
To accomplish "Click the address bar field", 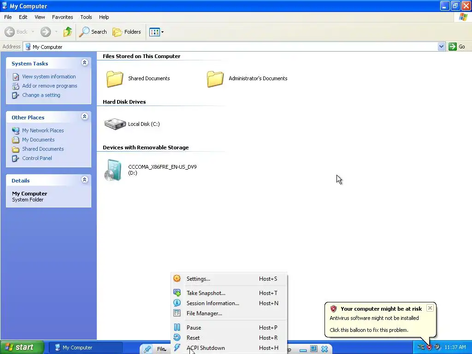I will (x=230, y=47).
